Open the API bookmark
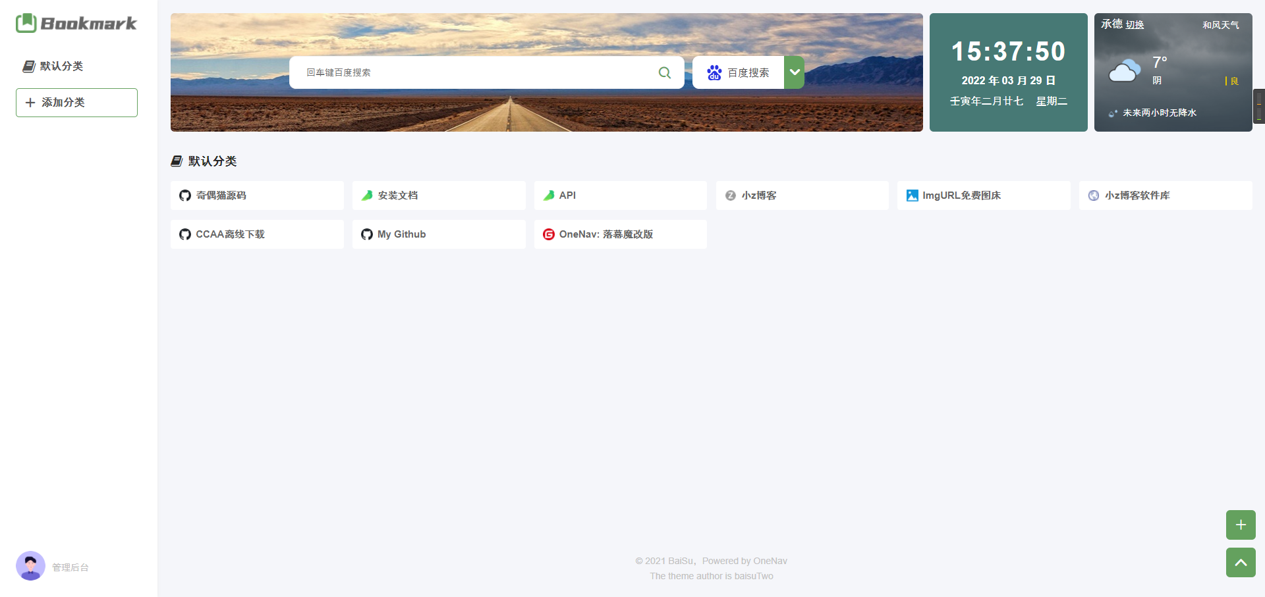1265x597 pixels. (x=621, y=195)
